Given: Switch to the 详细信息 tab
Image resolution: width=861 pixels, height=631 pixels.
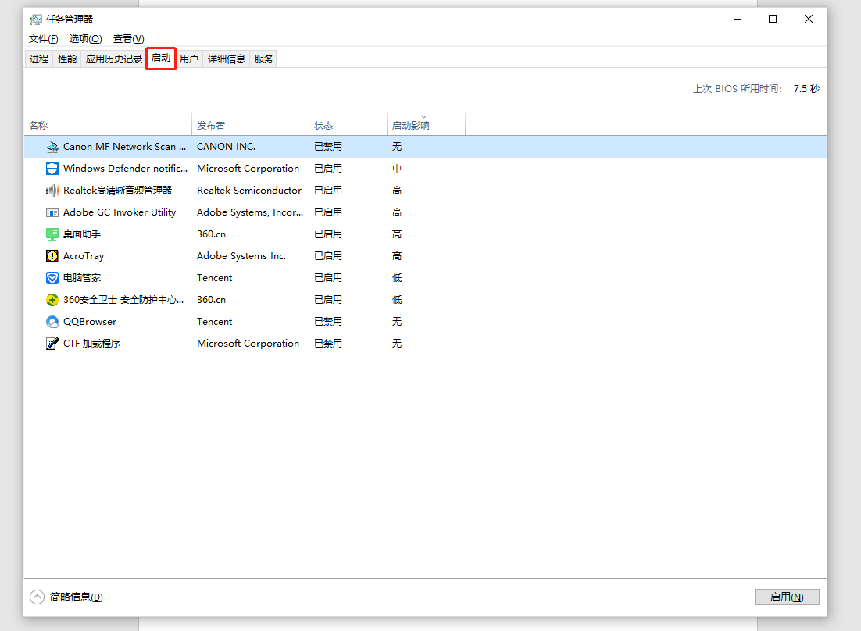Looking at the screenshot, I should tap(227, 59).
